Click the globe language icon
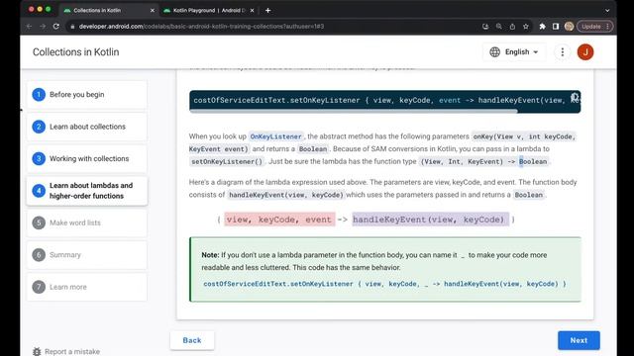This screenshot has height=356, width=634. [x=494, y=52]
